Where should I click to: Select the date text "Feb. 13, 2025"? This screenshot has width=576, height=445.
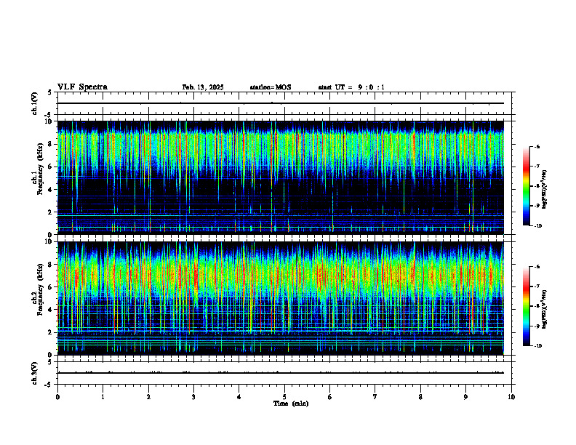pos(203,87)
